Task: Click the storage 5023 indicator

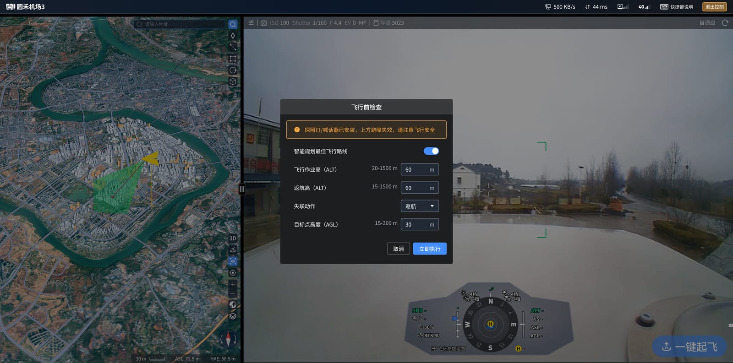Action: (388, 23)
